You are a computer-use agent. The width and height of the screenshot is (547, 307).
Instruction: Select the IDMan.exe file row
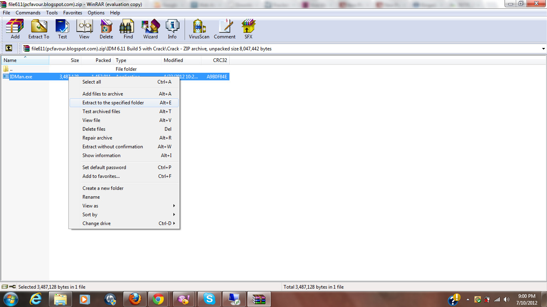pyautogui.click(x=115, y=77)
